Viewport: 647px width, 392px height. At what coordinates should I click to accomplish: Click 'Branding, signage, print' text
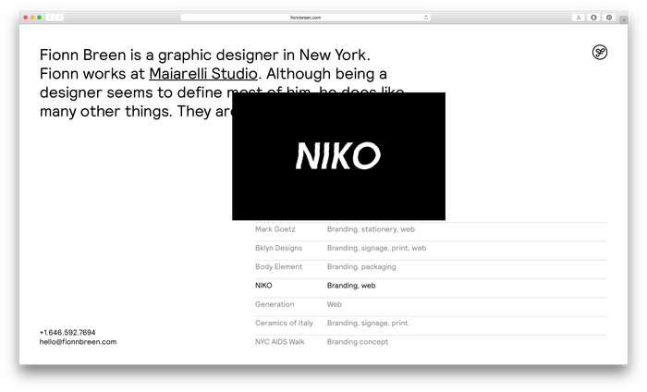click(x=367, y=323)
